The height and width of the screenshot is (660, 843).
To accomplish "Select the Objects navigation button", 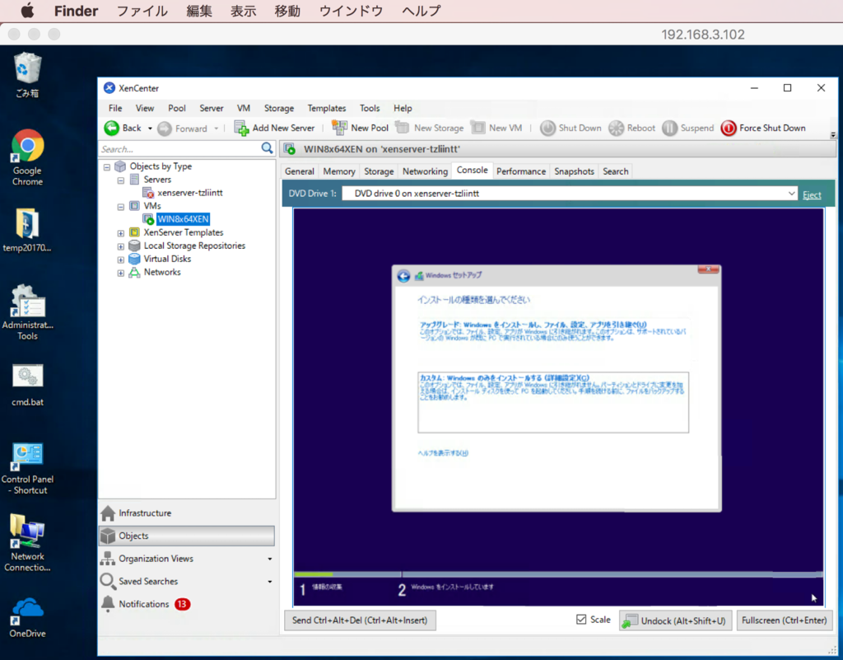I will [187, 536].
